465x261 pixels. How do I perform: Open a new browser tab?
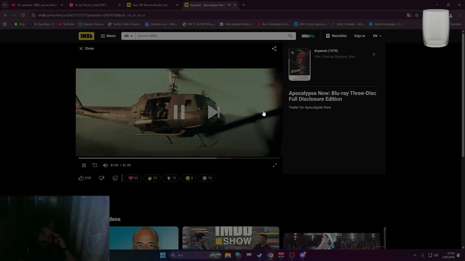(x=243, y=5)
